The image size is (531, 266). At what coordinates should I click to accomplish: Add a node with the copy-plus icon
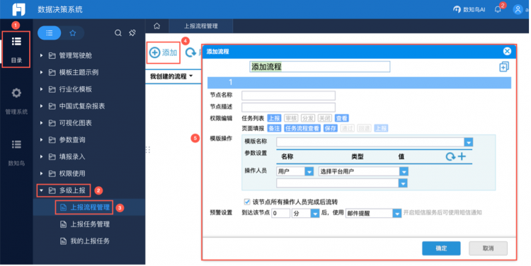(x=504, y=66)
